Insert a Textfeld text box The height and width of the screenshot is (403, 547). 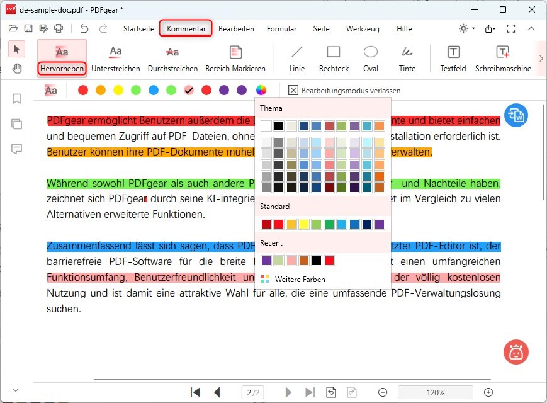[453, 59]
